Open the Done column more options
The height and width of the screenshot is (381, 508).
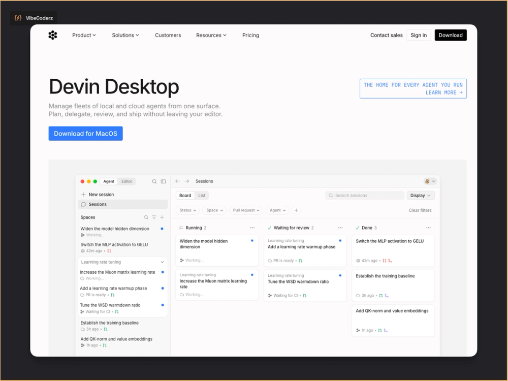pyautogui.click(x=429, y=228)
